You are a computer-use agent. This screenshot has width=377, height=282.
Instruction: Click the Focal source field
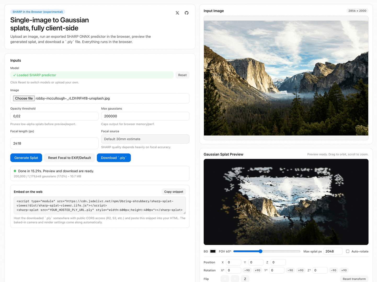145,139
